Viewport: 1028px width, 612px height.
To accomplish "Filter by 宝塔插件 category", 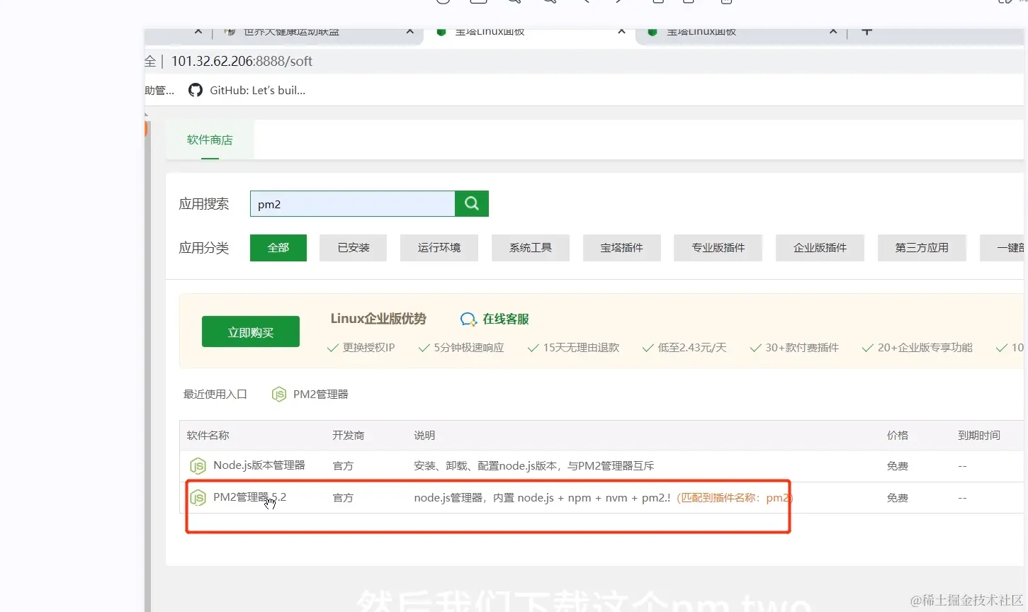I will click(x=622, y=248).
